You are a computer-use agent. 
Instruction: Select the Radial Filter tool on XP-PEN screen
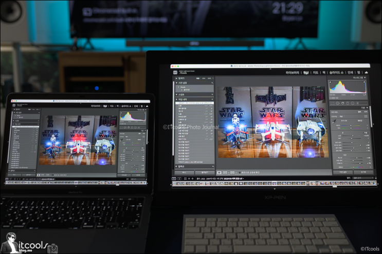[x=353, y=103]
